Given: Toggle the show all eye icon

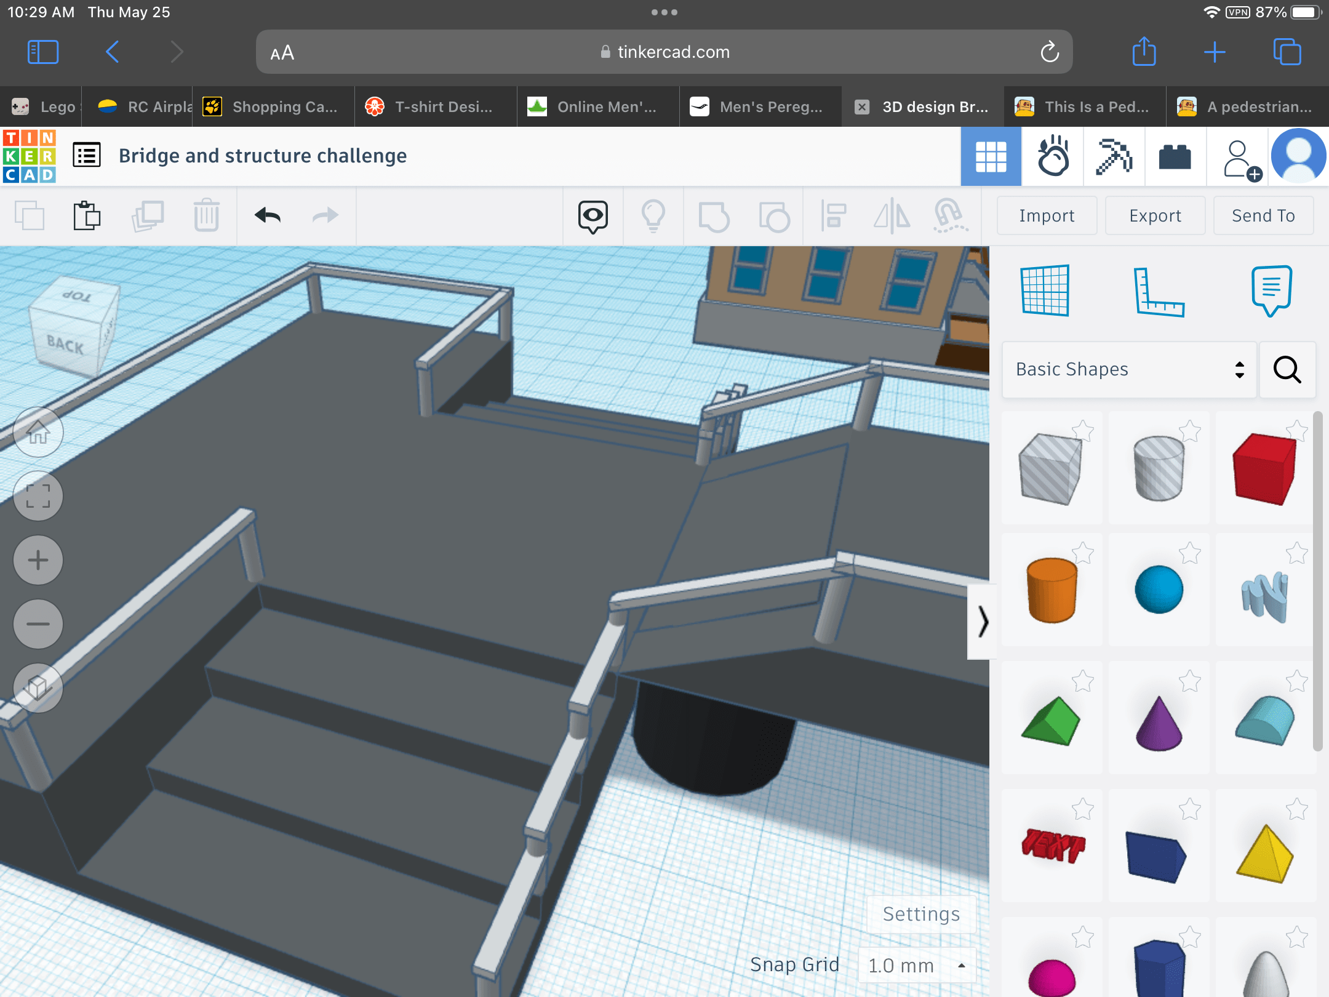Looking at the screenshot, I should (593, 216).
